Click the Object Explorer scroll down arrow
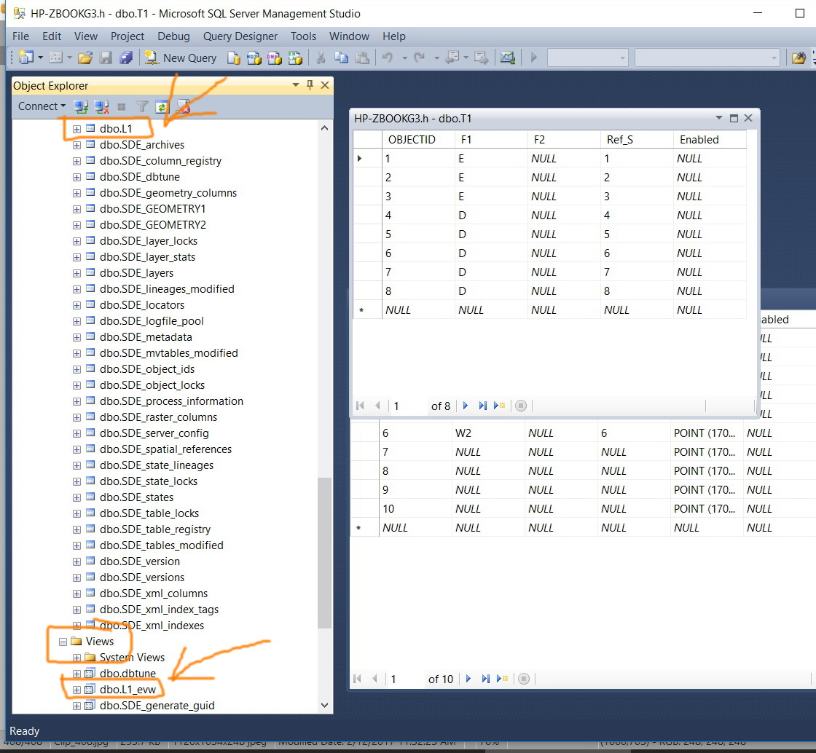The width and height of the screenshot is (816, 753). coord(325,705)
